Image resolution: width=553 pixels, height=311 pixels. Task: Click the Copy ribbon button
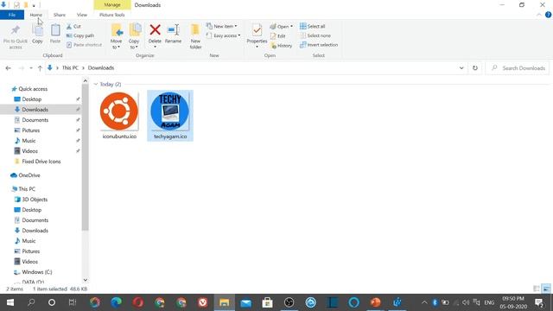coord(37,35)
